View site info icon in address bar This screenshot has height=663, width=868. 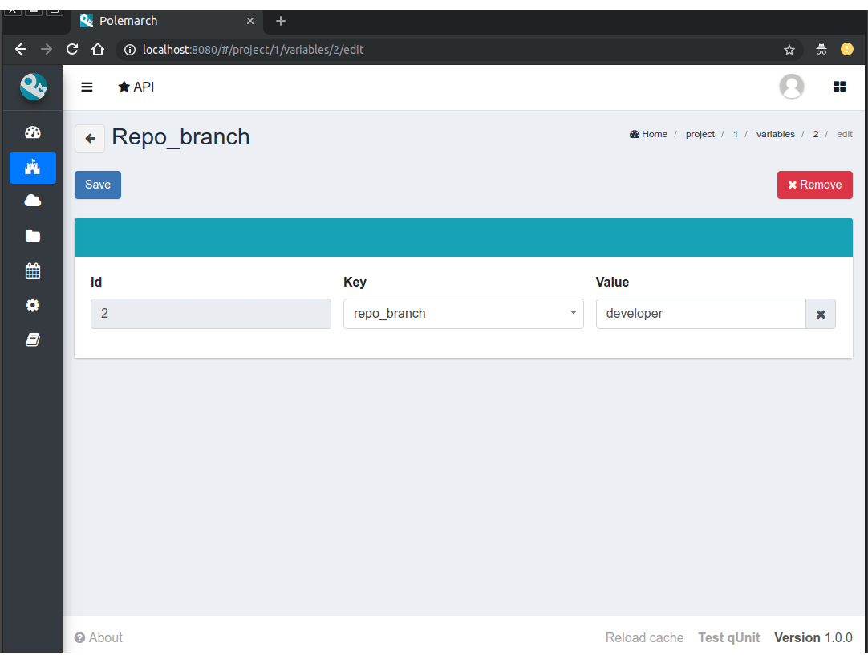tap(129, 50)
